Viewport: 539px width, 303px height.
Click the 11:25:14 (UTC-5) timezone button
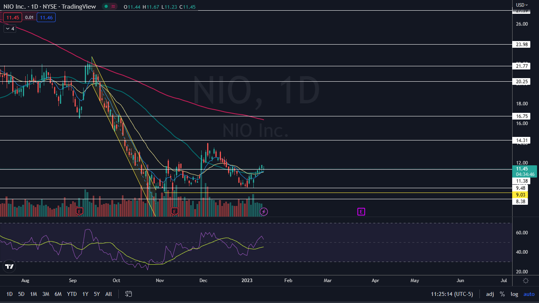pyautogui.click(x=452, y=294)
